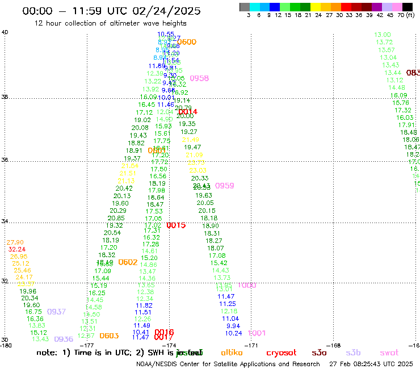Select the bright red legend swatch

(x=346, y=7)
